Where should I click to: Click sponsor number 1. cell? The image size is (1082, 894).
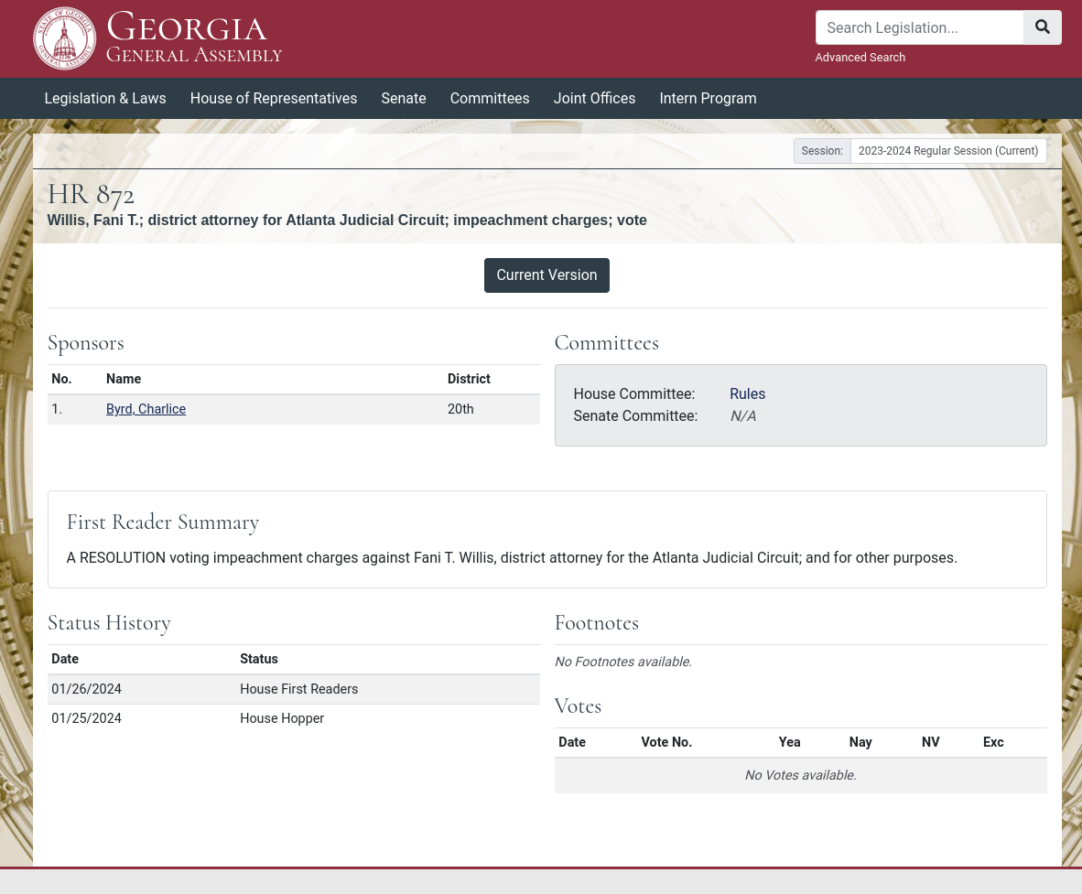point(57,409)
